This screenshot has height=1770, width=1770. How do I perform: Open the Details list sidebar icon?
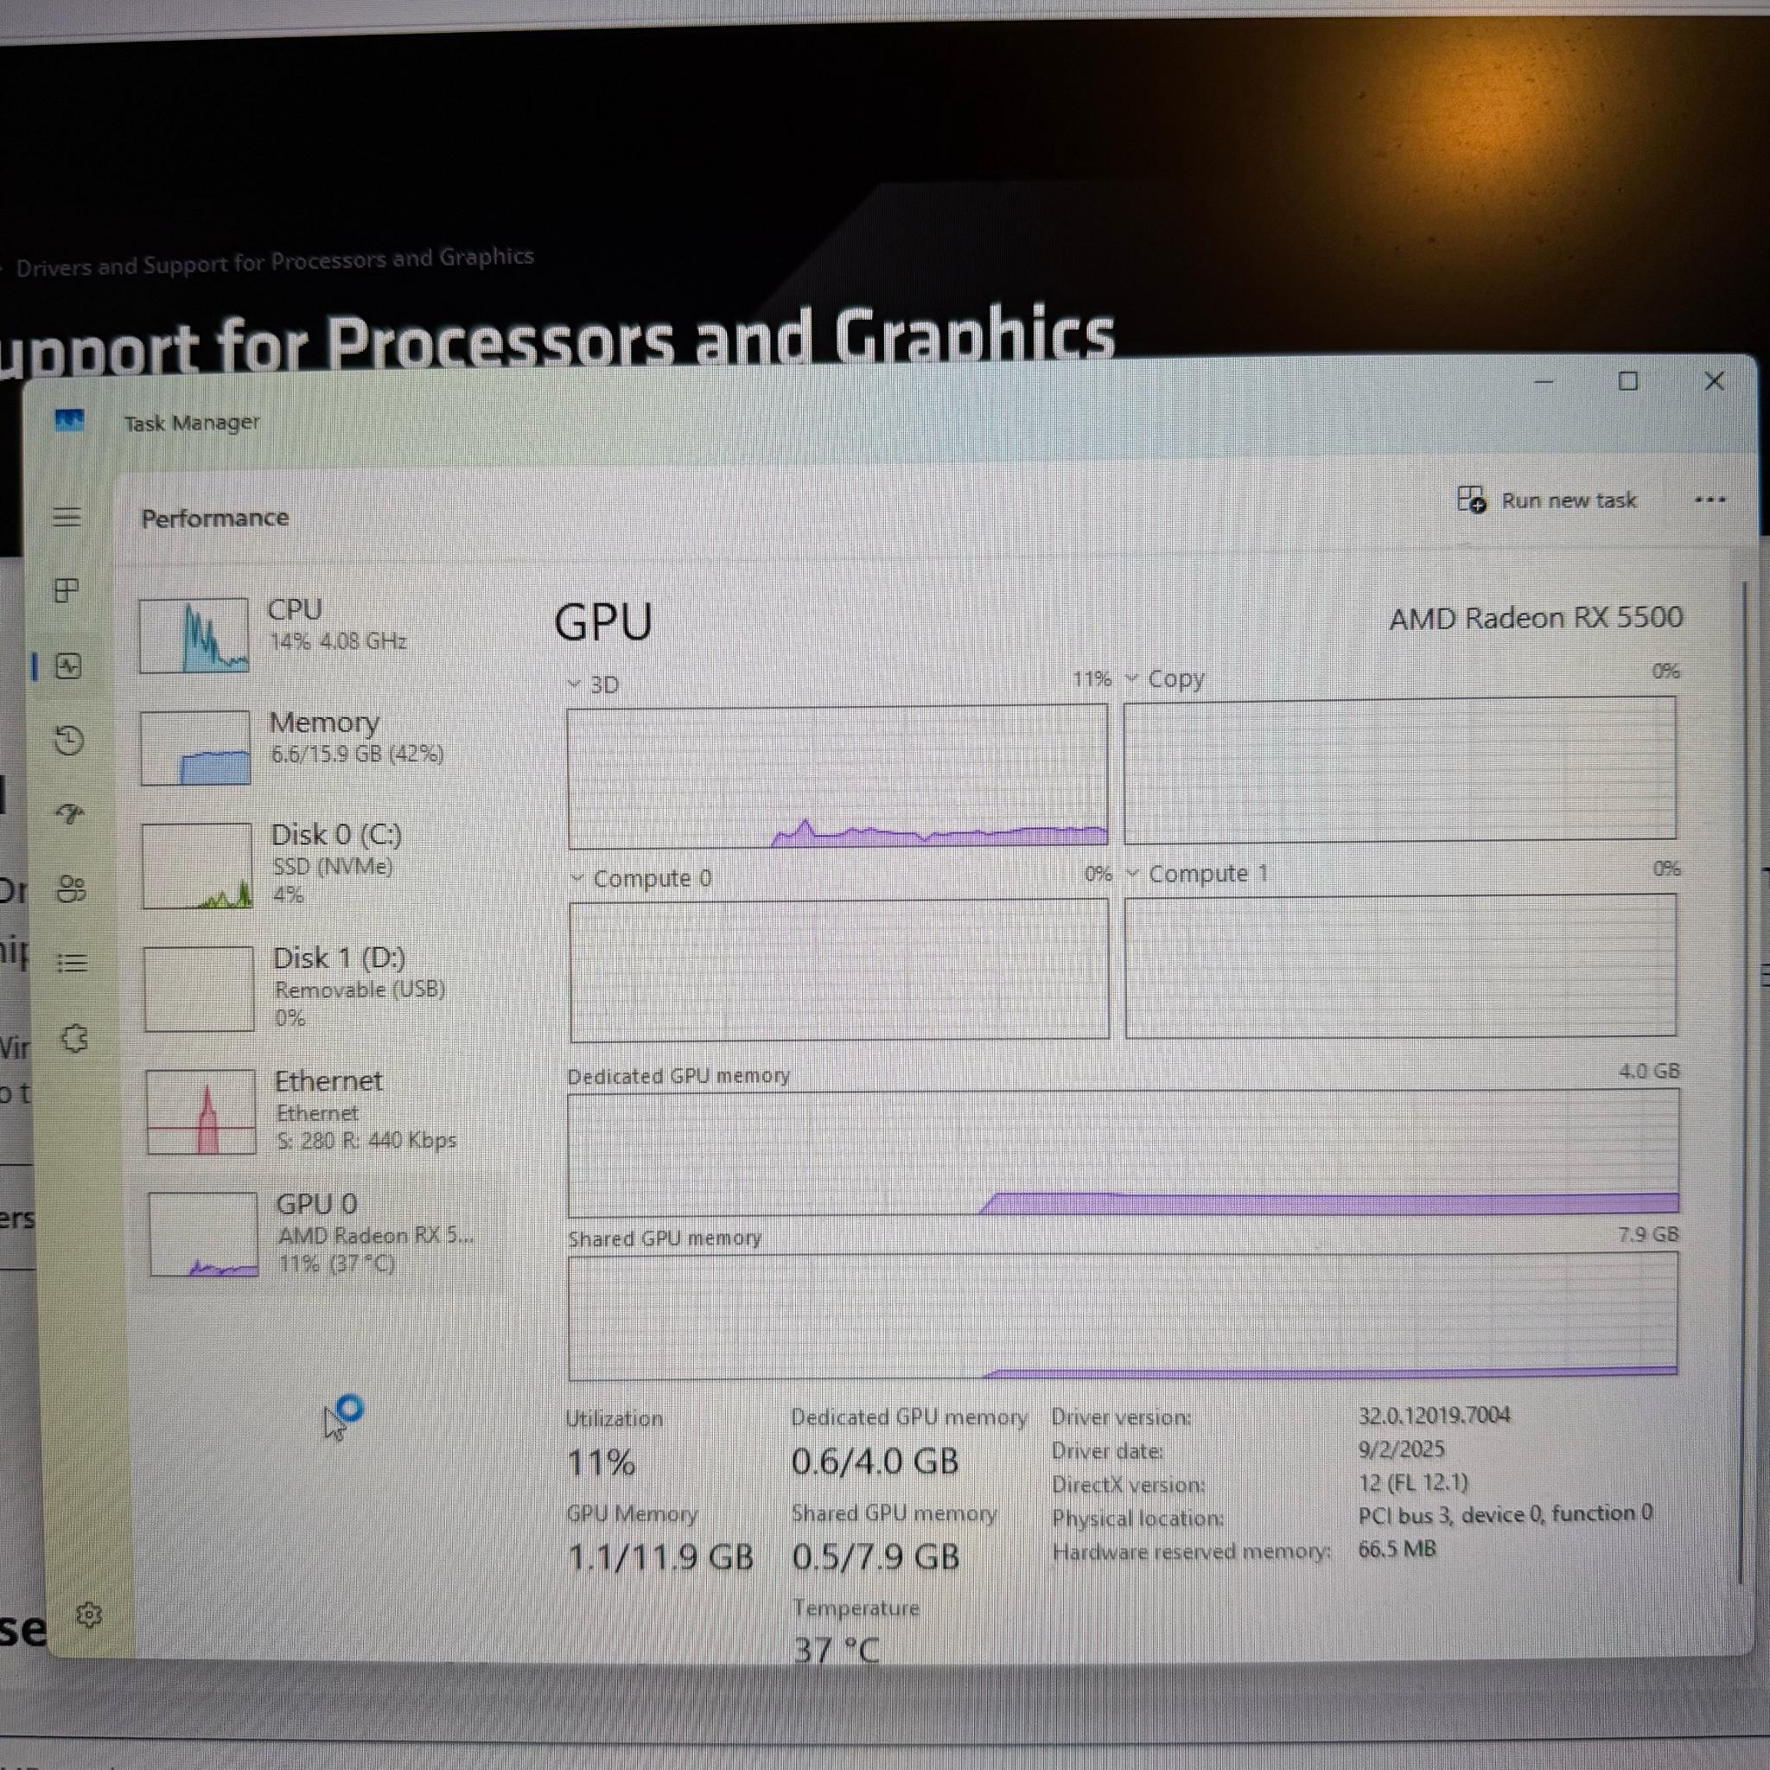click(x=73, y=963)
